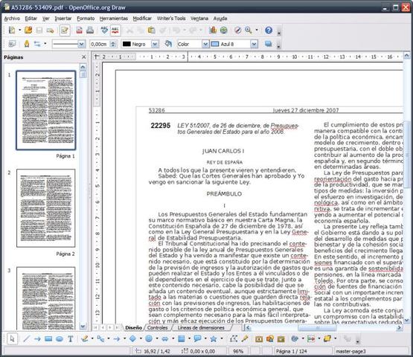The width and height of the screenshot is (413, 357).
Task: Click the Area fill bucket icon
Action: click(168, 44)
